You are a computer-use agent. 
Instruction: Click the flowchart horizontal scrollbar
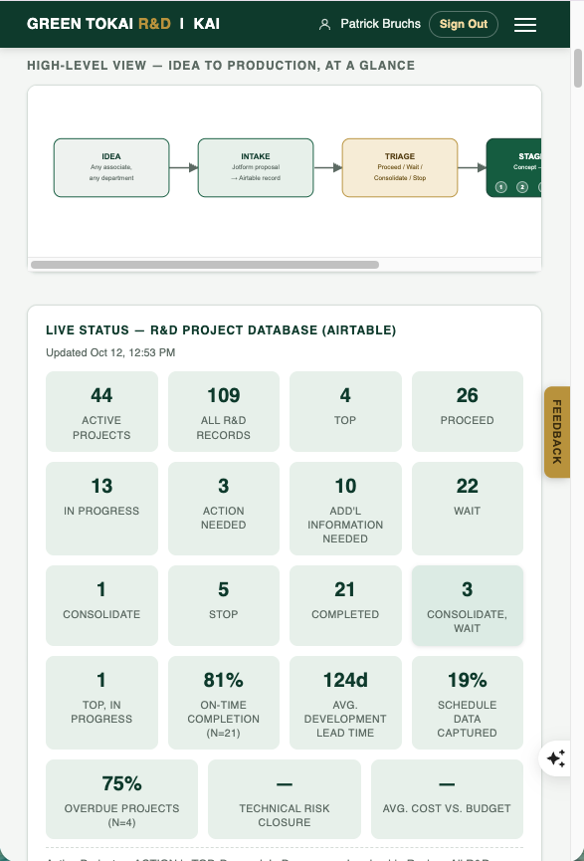[205, 265]
